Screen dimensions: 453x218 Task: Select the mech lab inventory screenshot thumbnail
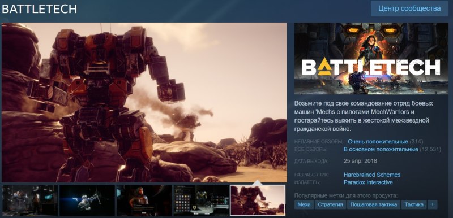point(201,200)
